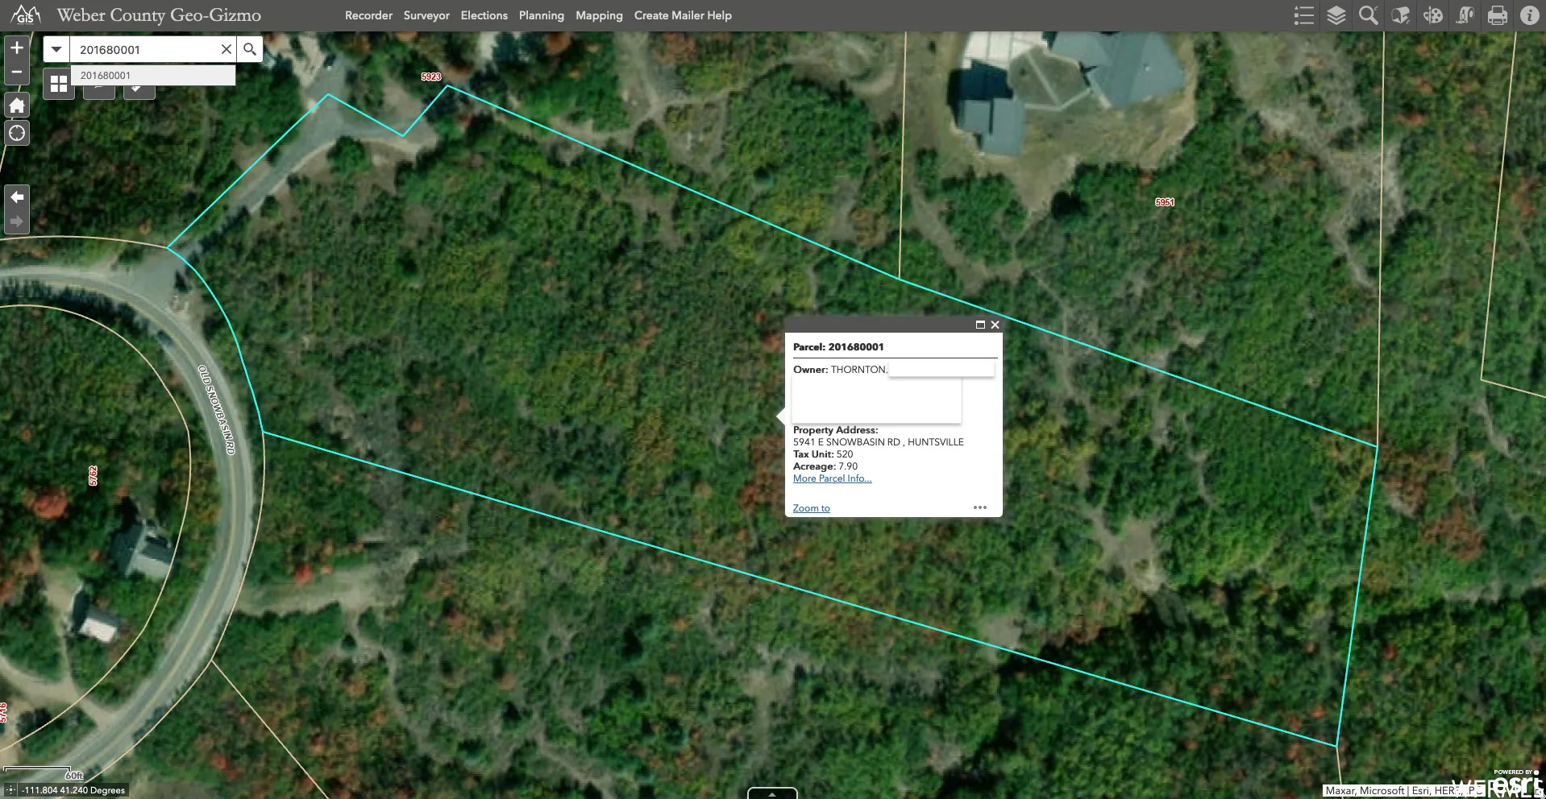This screenshot has height=799, width=1546.
Task: Open the Mapping menu
Action: click(599, 15)
